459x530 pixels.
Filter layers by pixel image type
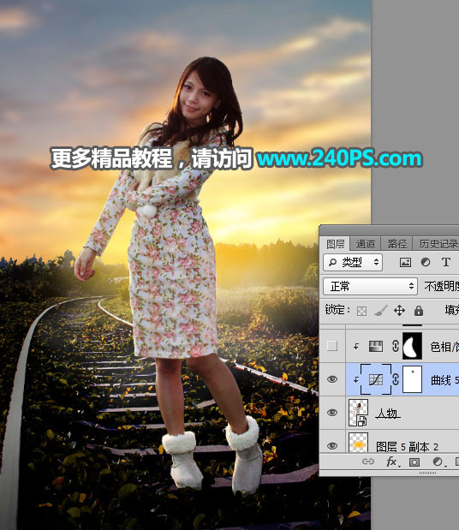(405, 262)
